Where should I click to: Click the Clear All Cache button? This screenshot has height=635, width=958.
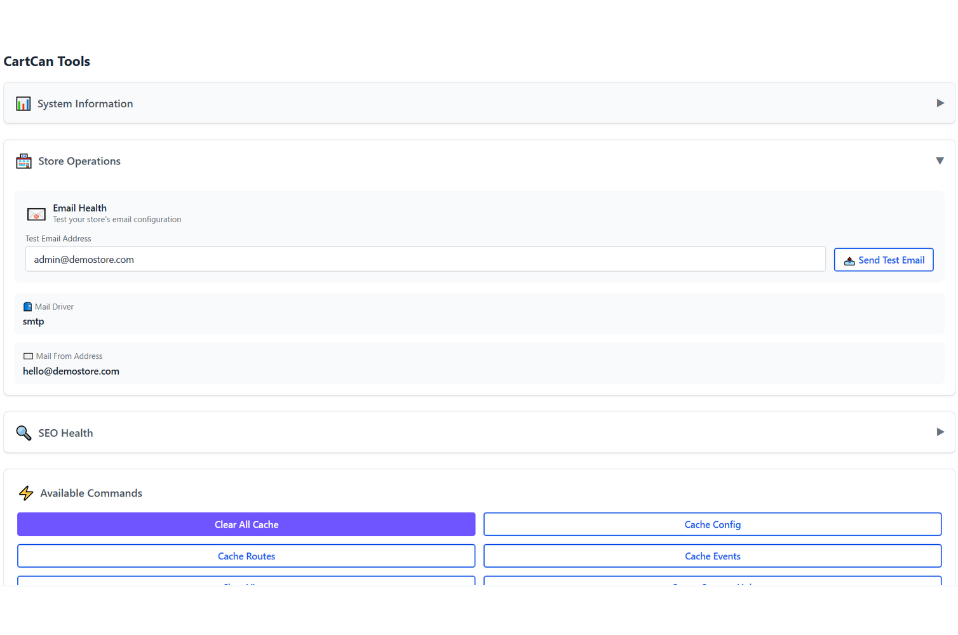point(246,524)
